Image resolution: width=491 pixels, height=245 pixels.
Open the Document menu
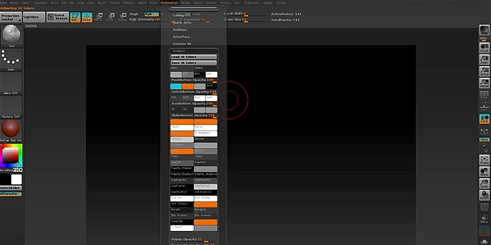click(40, 3)
